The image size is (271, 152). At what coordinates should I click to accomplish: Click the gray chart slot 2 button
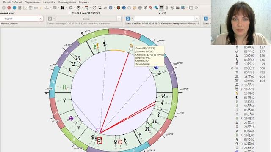click(50, 19)
